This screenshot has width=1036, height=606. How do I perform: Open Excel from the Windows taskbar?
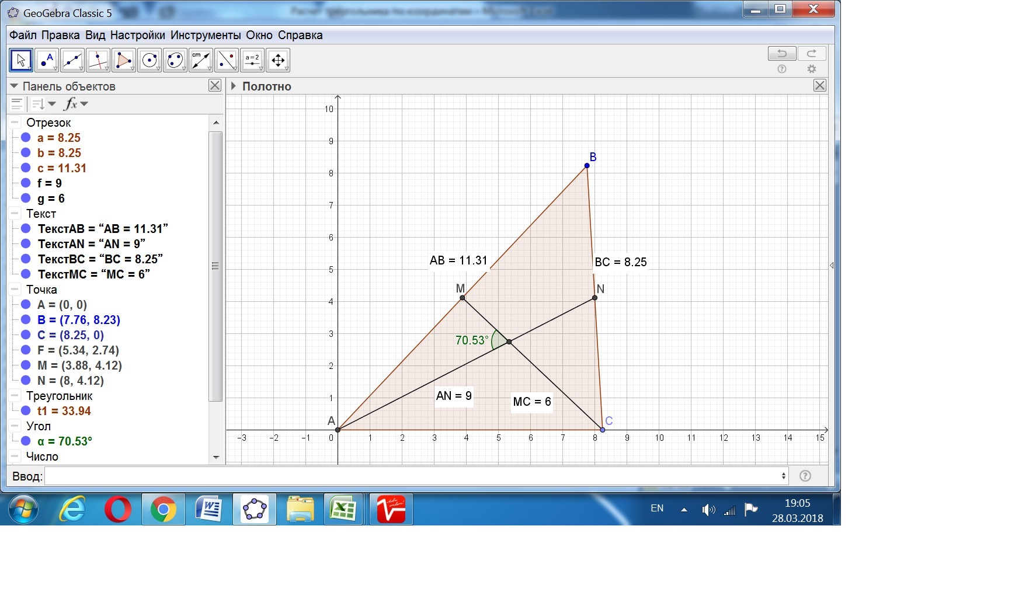tap(343, 510)
